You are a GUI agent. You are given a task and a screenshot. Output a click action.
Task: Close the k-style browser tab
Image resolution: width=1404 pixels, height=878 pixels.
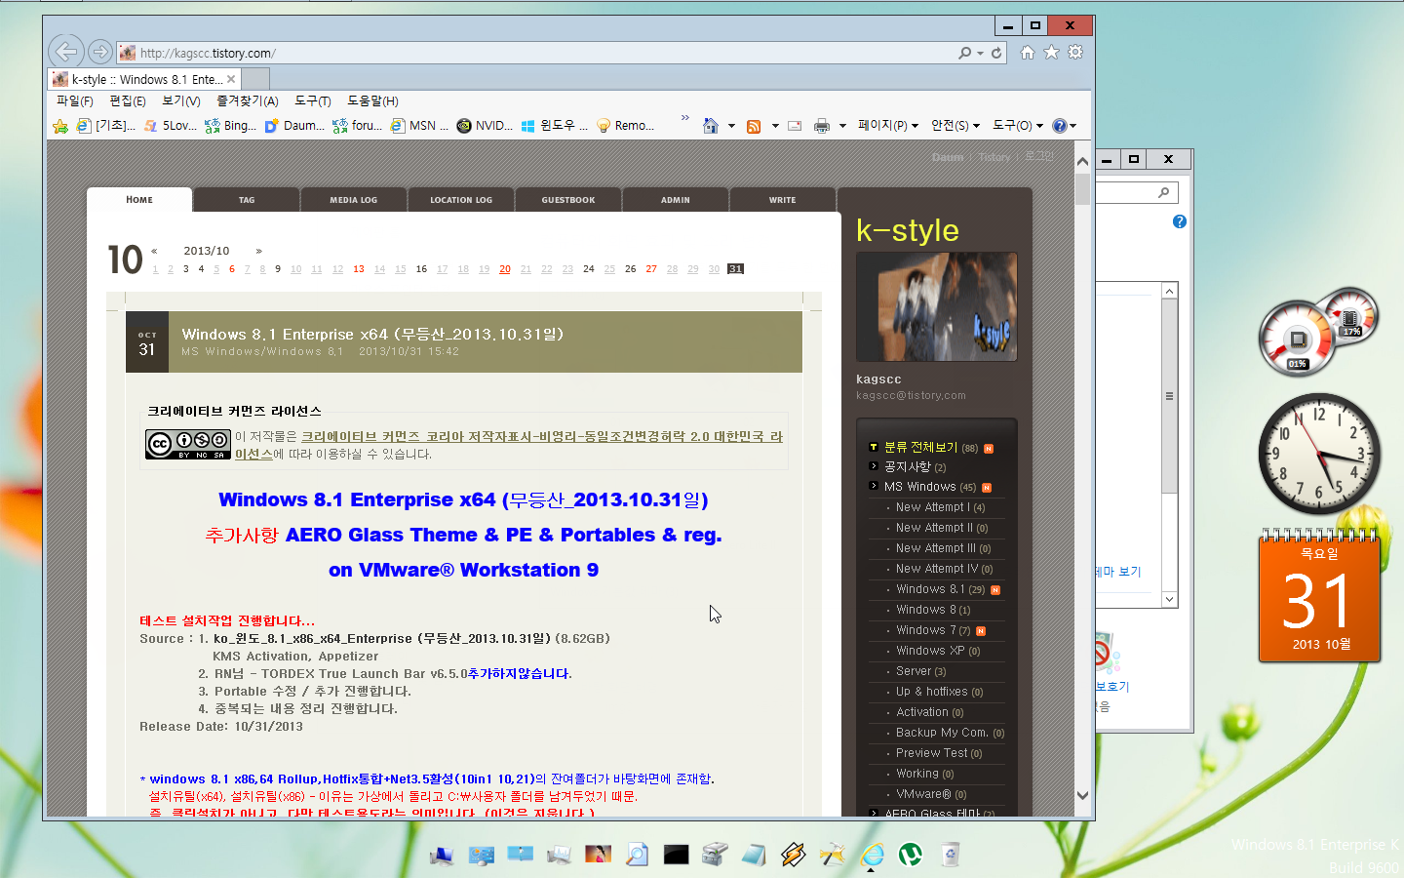[231, 79]
